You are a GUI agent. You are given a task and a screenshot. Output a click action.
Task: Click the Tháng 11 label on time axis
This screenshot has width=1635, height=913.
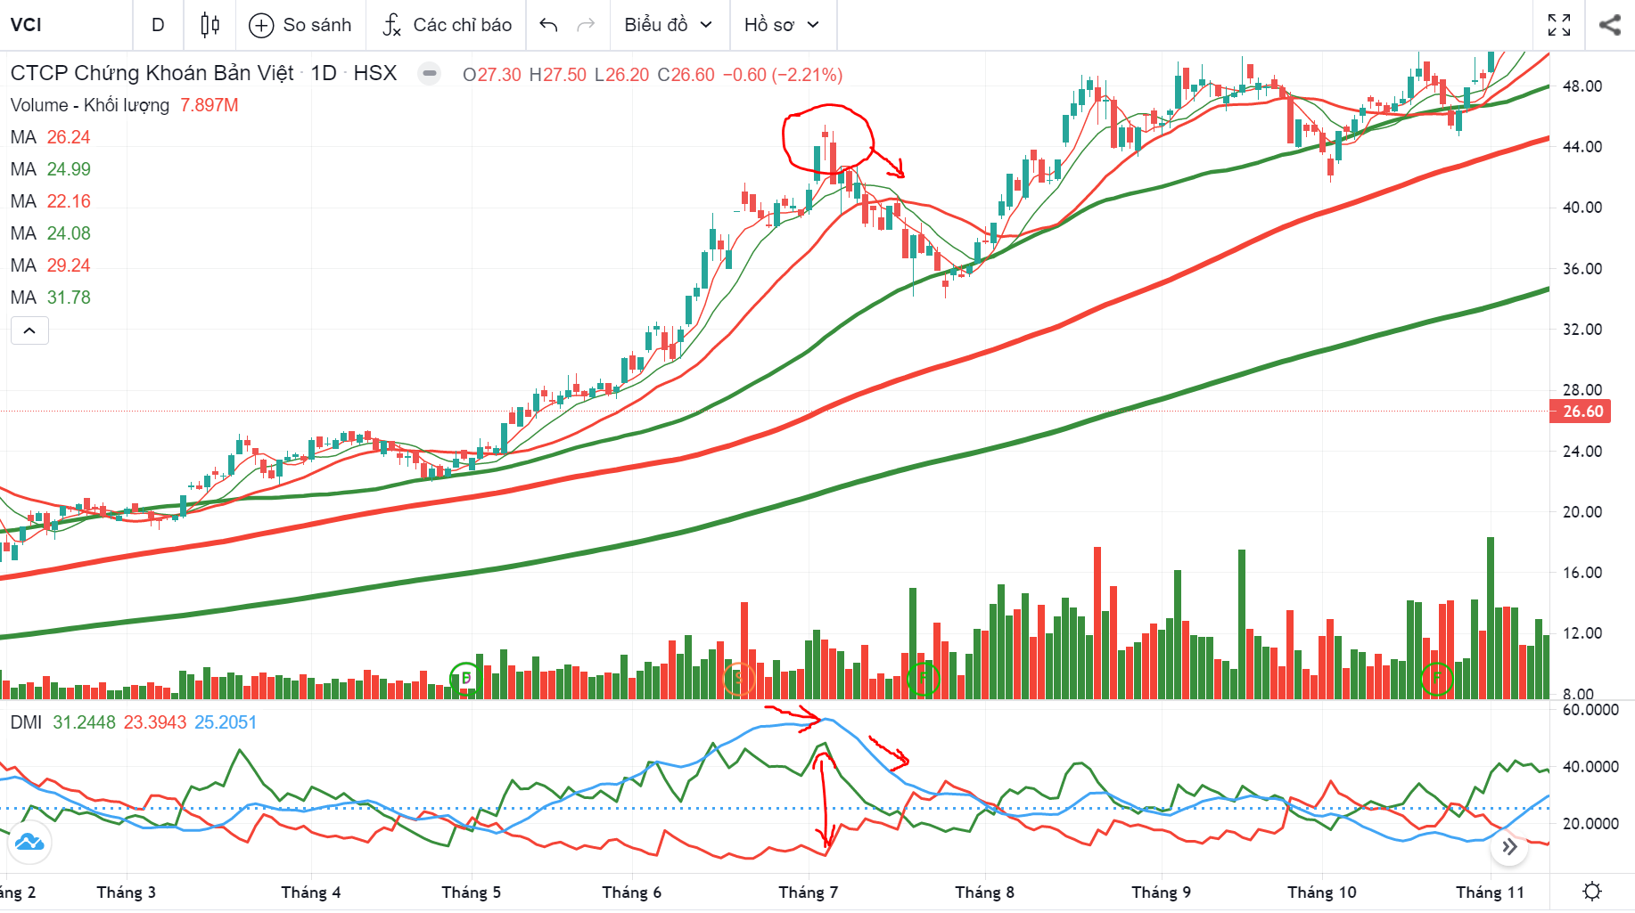tap(1490, 893)
